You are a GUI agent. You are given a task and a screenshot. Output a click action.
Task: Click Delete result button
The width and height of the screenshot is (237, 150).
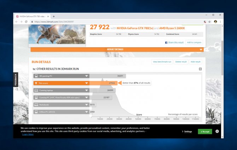tap(181, 62)
